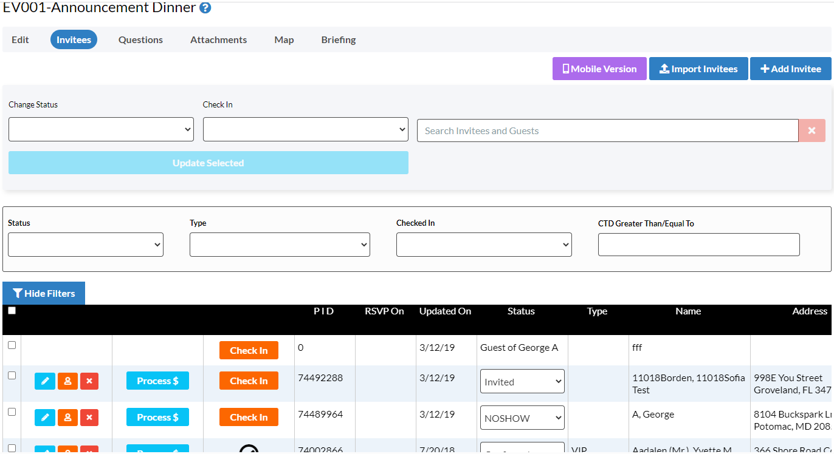Tick checkbox for Guest of George A row
Screen dimensions: 834x454
tap(12, 345)
